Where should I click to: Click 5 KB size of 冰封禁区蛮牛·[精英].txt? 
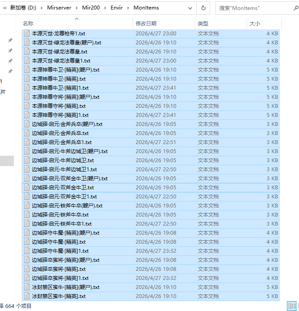272,296
